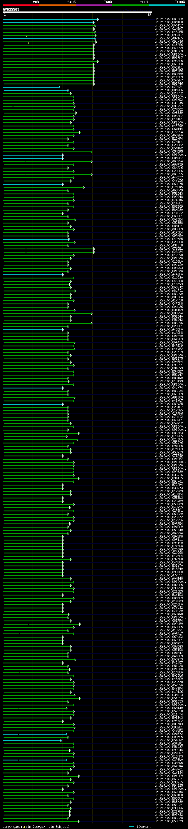Click hit label UniRef100_B9F4F6
The width and height of the screenshot is (188, 829).
point(169,71)
